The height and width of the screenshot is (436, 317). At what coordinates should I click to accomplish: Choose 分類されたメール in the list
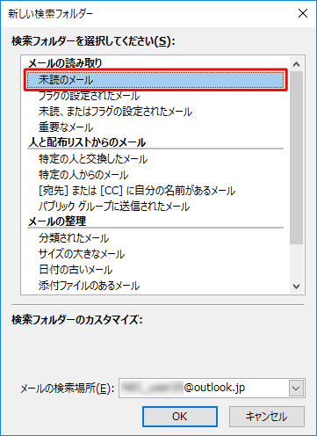155,238
